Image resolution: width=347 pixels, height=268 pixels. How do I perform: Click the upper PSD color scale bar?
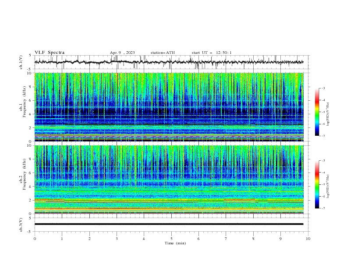tap(317, 112)
